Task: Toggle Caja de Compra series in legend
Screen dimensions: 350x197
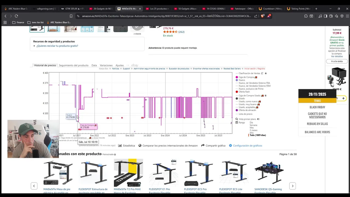Action: pos(246,77)
